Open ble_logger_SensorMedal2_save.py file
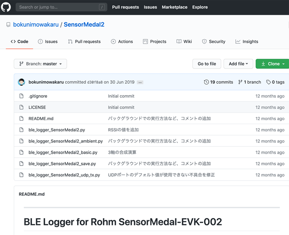Image resolution: width=289 pixels, height=235 pixels. point(62,164)
